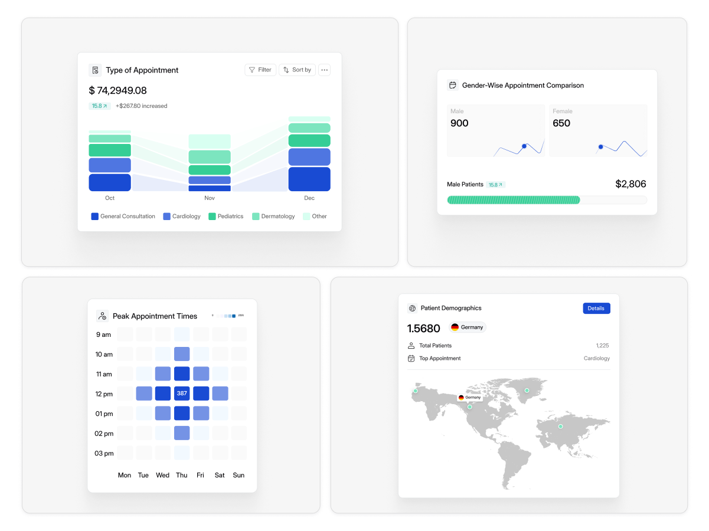Click the Nov axis label
709x531 pixels.
[x=210, y=198]
